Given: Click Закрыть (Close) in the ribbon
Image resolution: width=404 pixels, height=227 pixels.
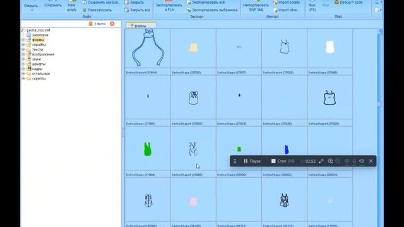Looking at the screenshot, I should [x=134, y=3].
